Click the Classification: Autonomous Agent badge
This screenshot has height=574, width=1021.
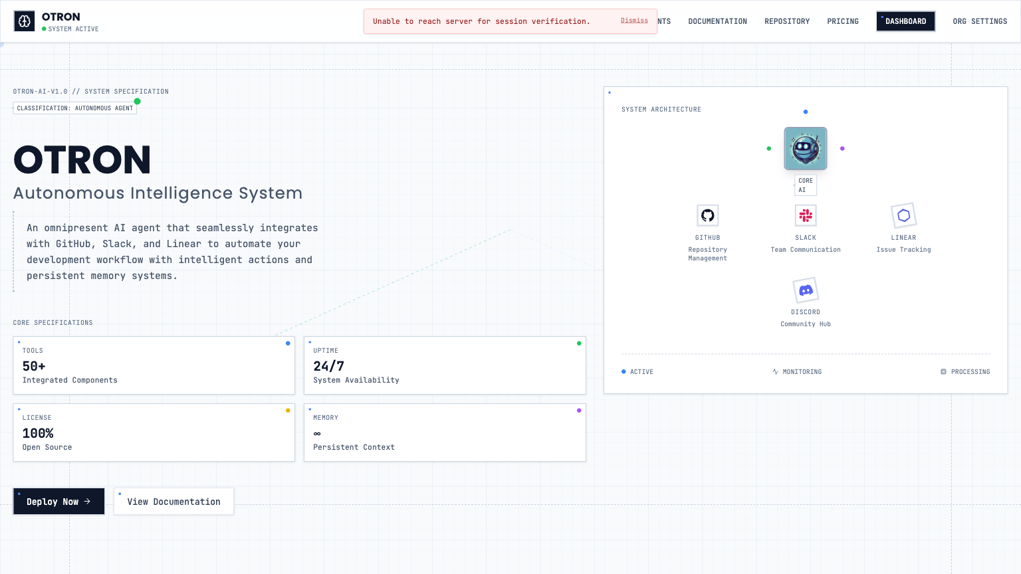coord(75,108)
